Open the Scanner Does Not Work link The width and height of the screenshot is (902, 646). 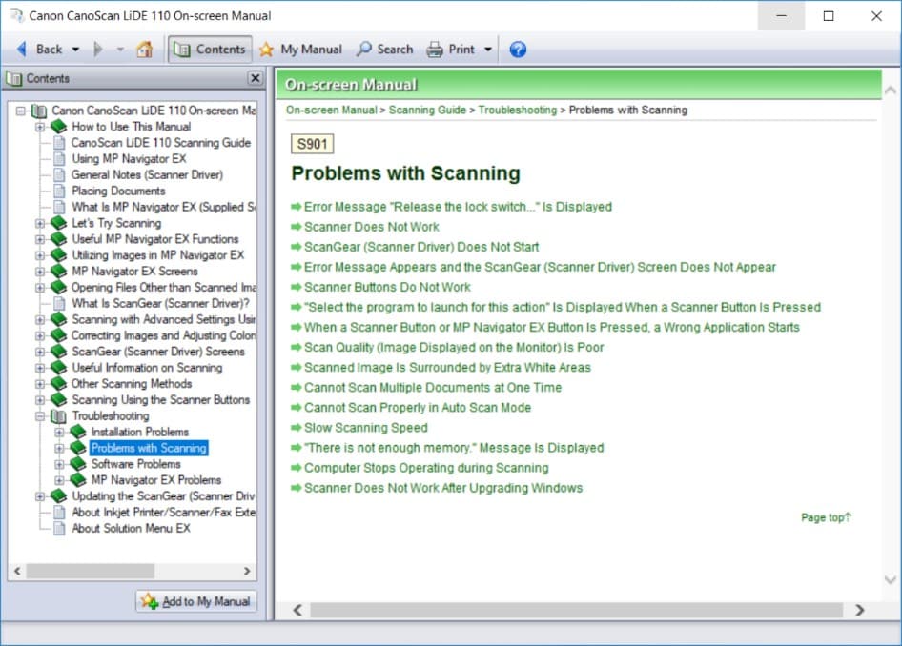(371, 227)
